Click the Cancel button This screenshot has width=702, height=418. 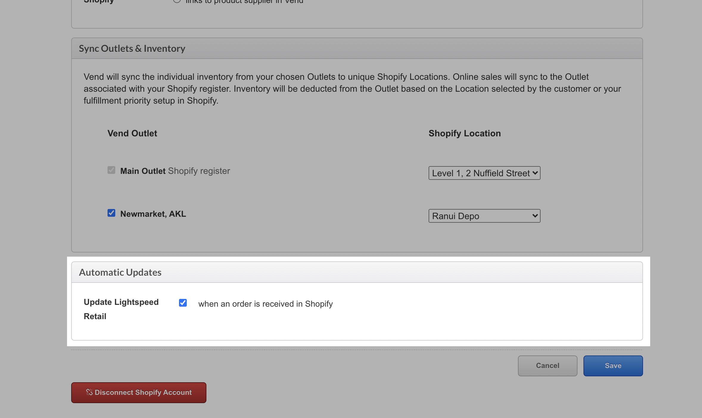click(x=547, y=366)
